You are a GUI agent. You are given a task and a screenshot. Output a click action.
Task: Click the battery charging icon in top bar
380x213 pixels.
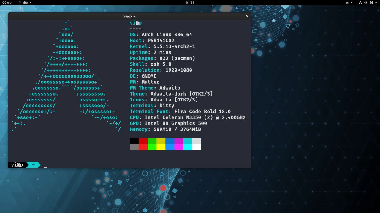[371, 2]
